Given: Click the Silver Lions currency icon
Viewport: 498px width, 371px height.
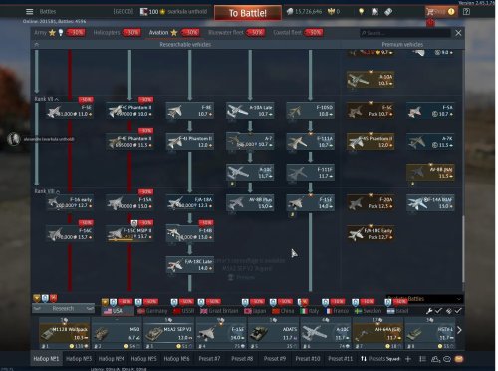Looking at the screenshot, I should pos(290,12).
